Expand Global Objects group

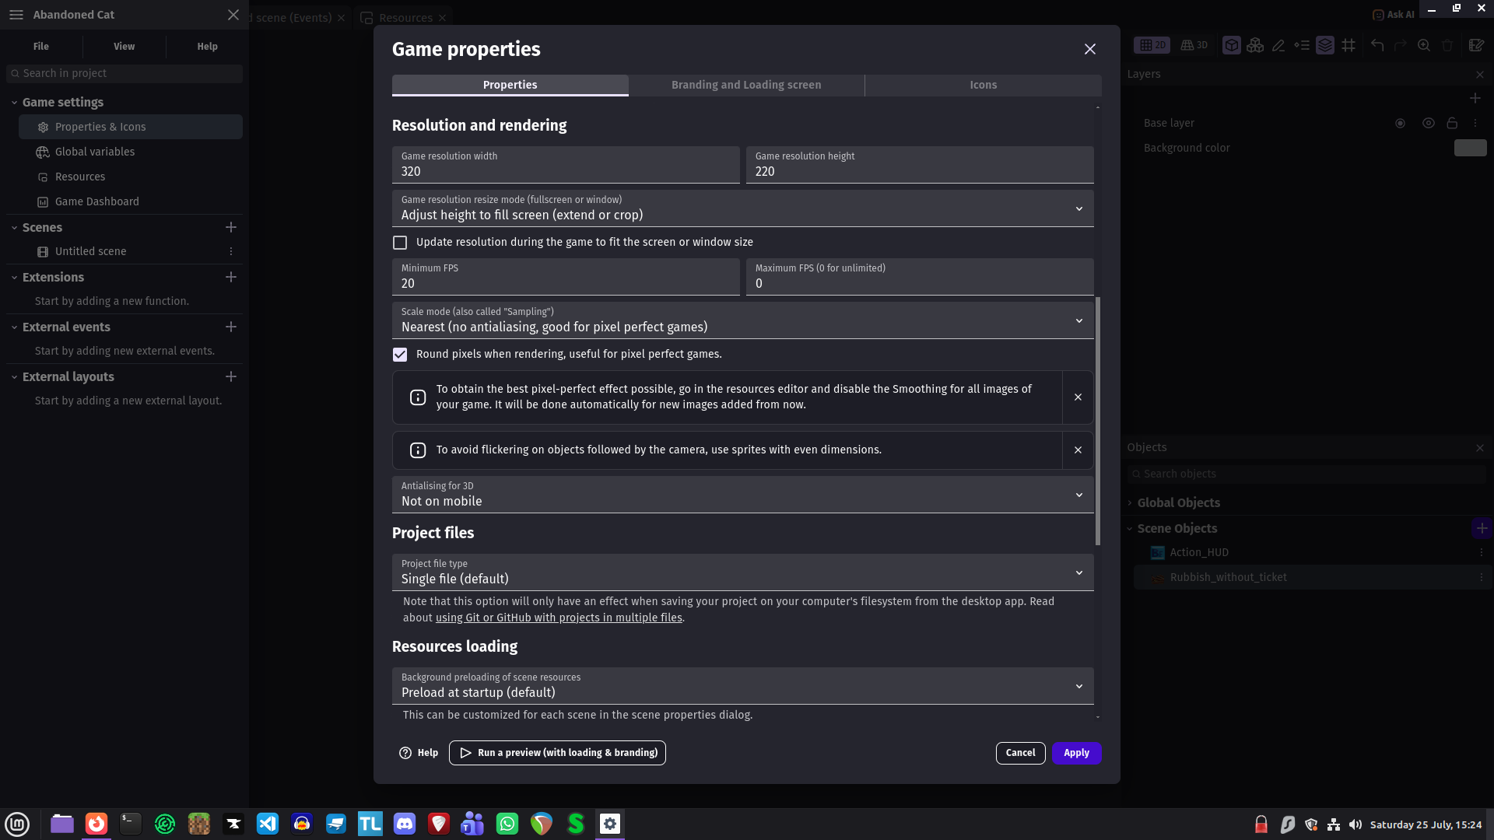pyautogui.click(x=1130, y=503)
